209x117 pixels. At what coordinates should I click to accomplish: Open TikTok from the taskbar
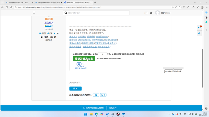coord(118,114)
